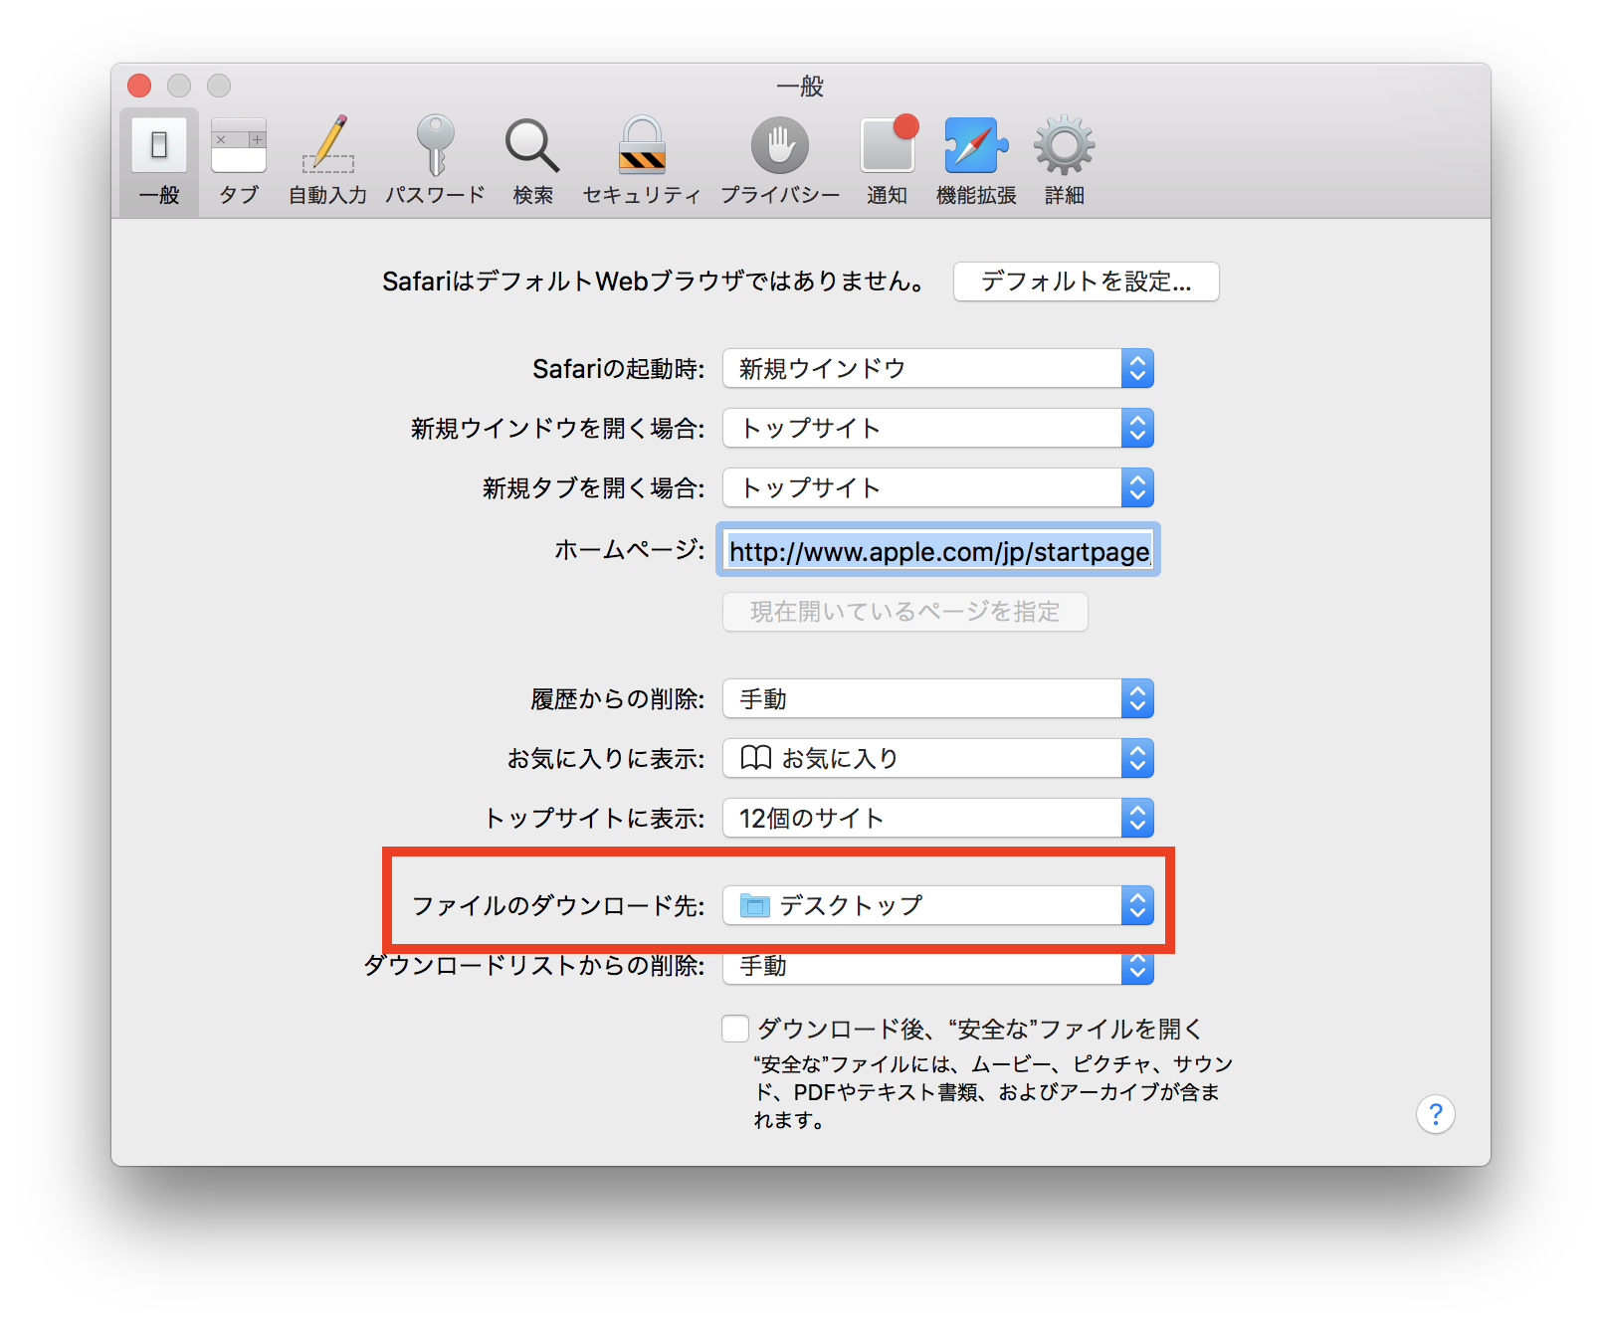Screen dimensions: 1602x1325
Task: Select the 機能拡張 extensions icon
Action: click(975, 159)
